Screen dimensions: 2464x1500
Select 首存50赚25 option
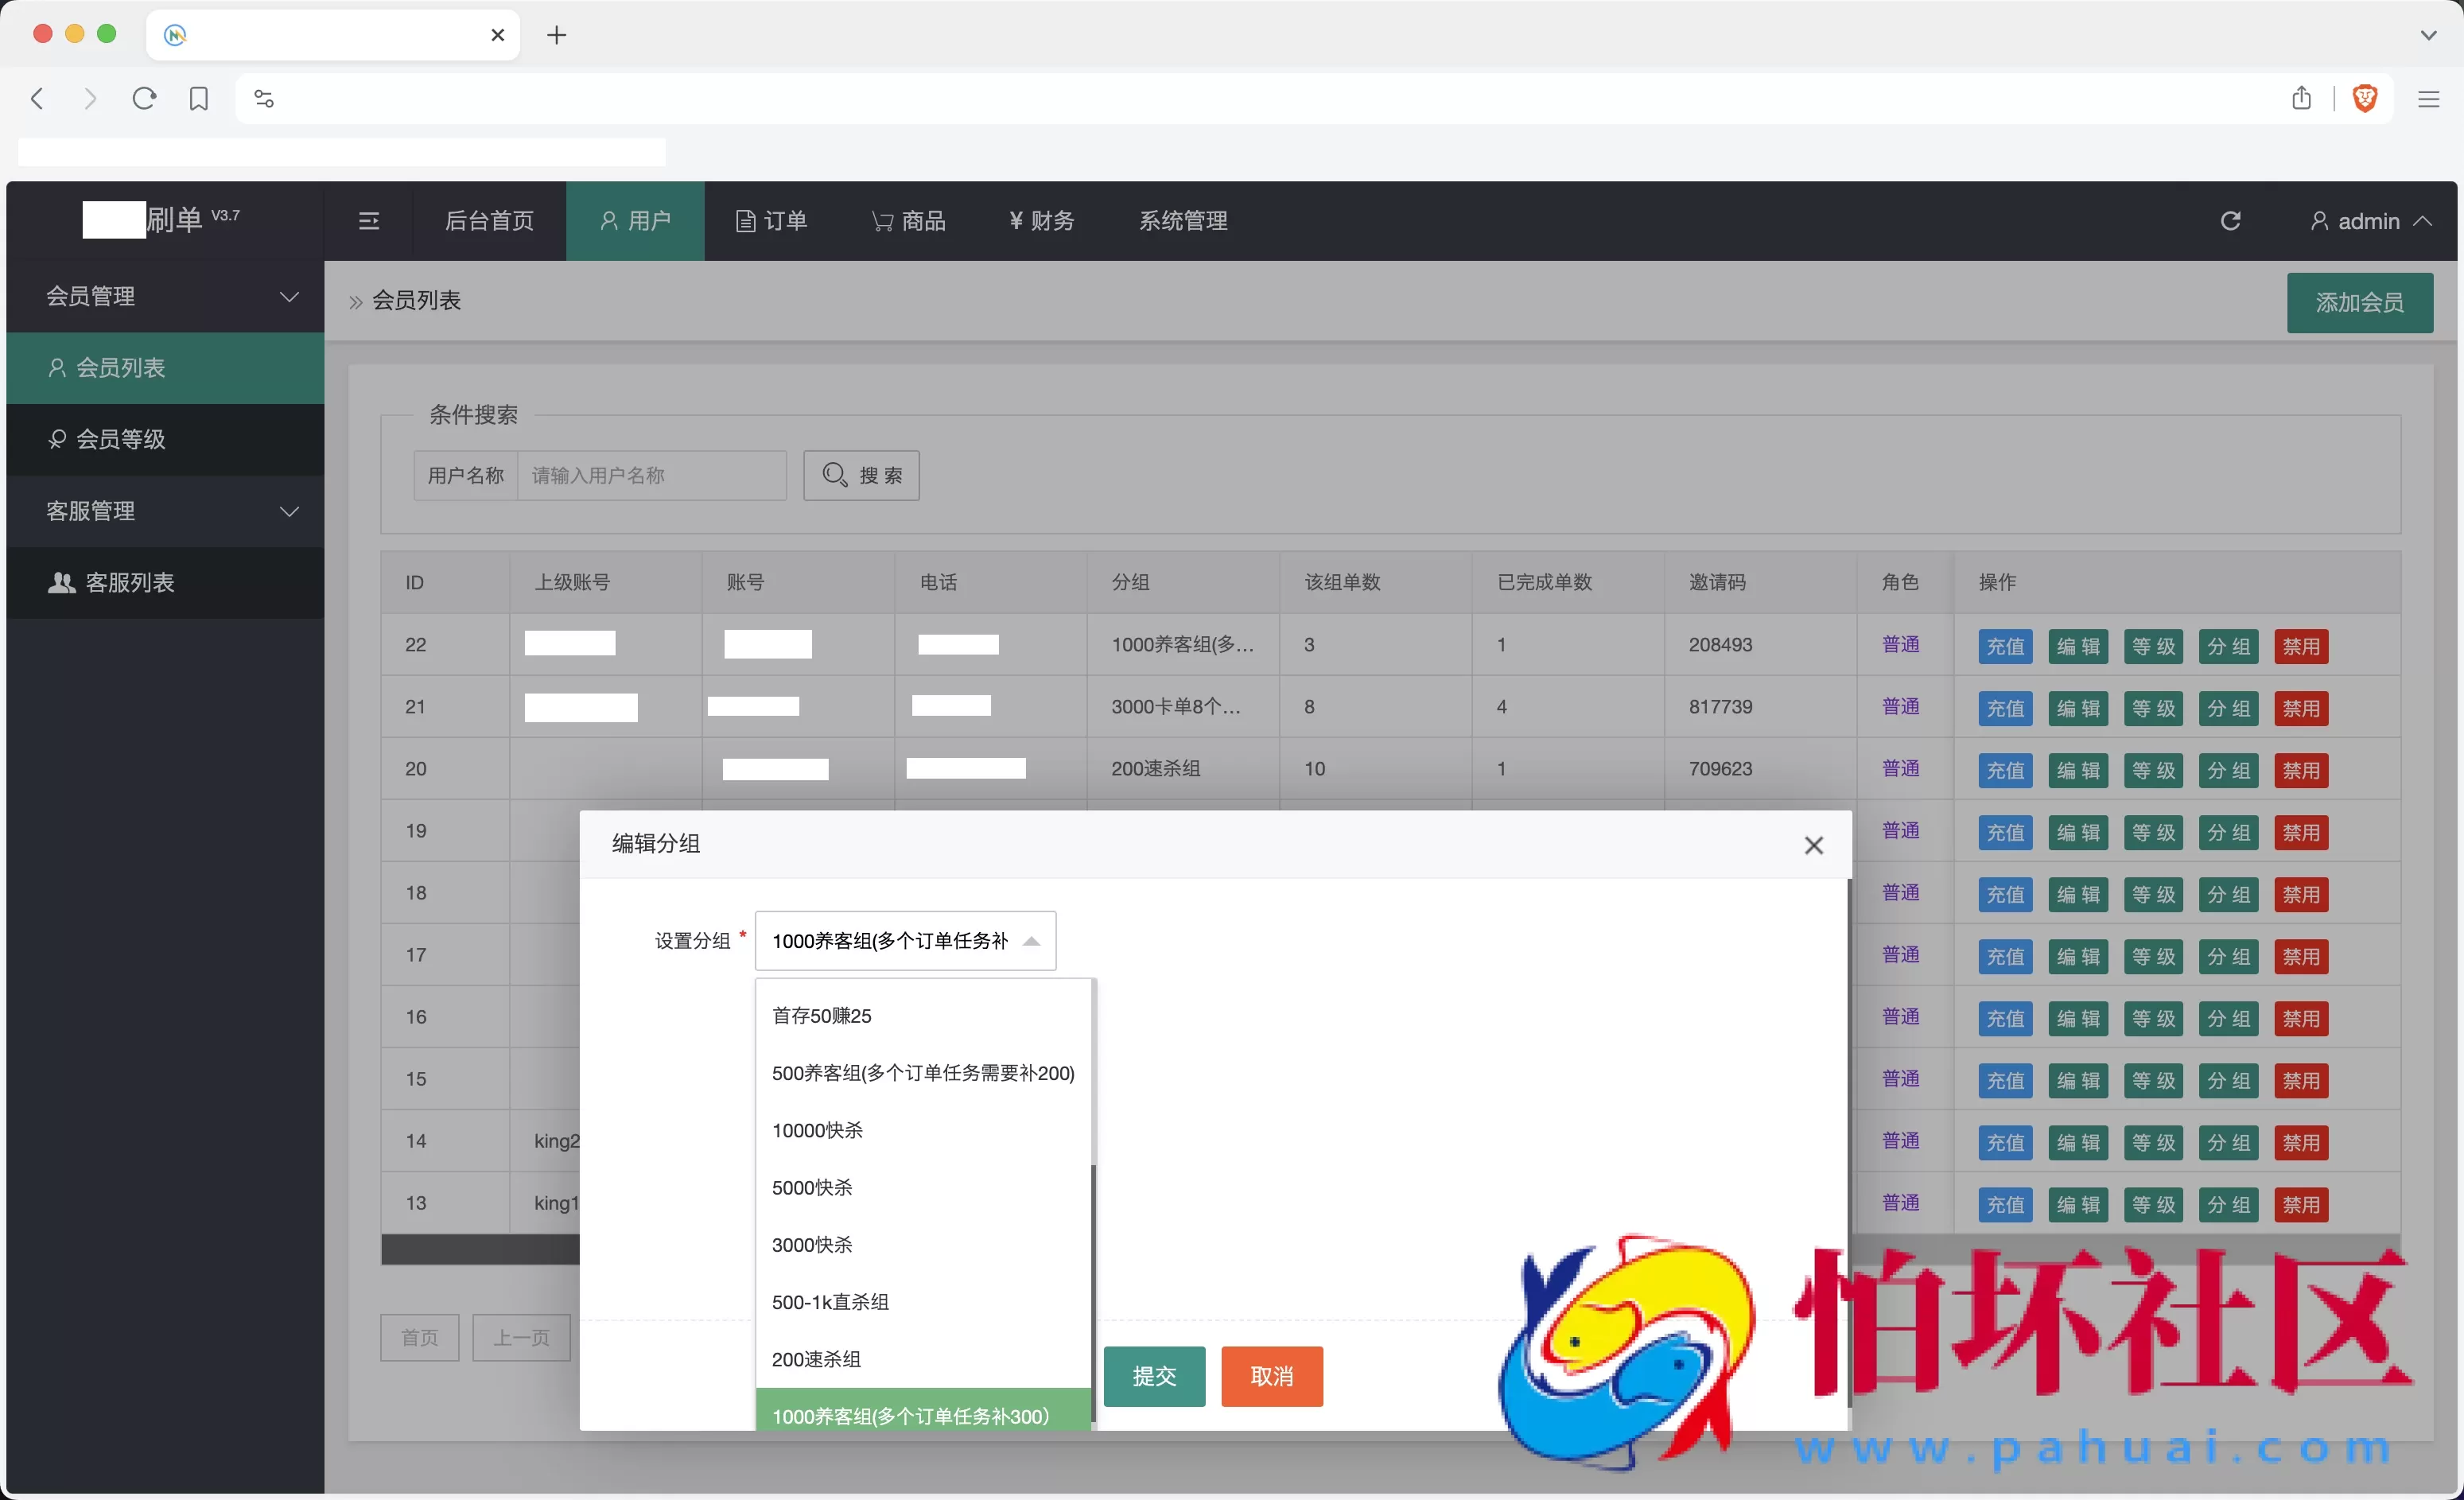click(x=922, y=1015)
